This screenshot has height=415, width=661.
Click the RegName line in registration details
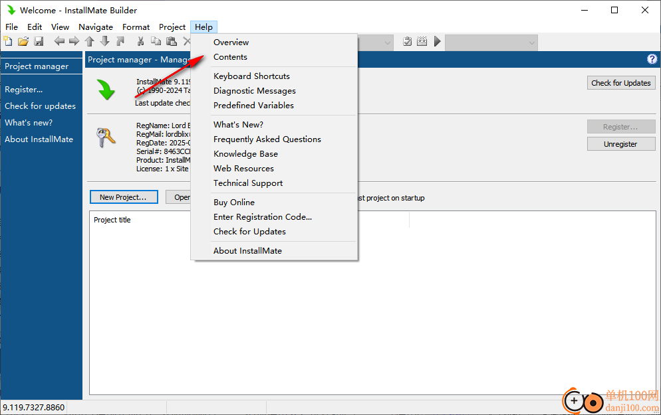163,125
